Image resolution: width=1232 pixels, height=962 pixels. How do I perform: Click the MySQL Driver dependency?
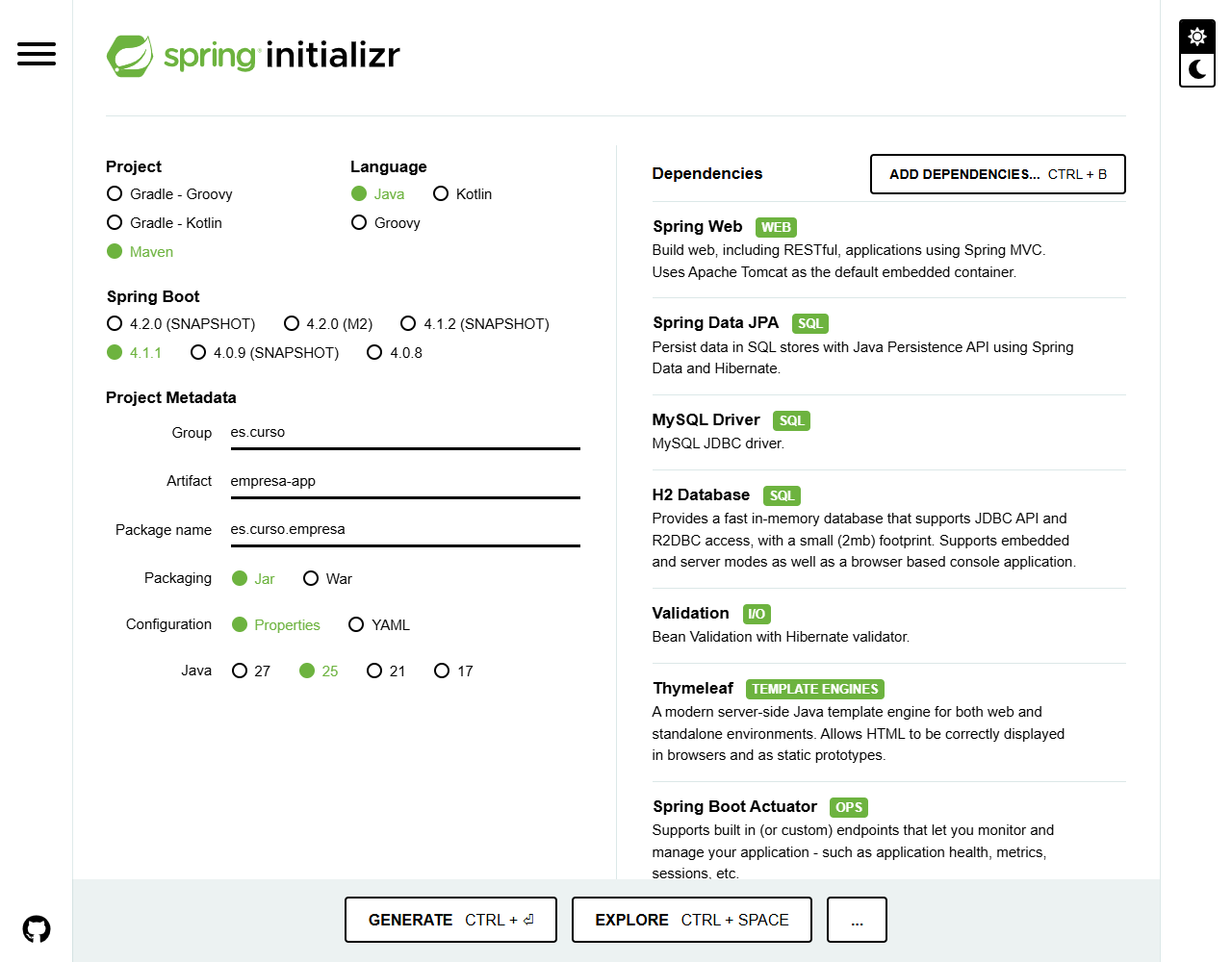(888, 431)
